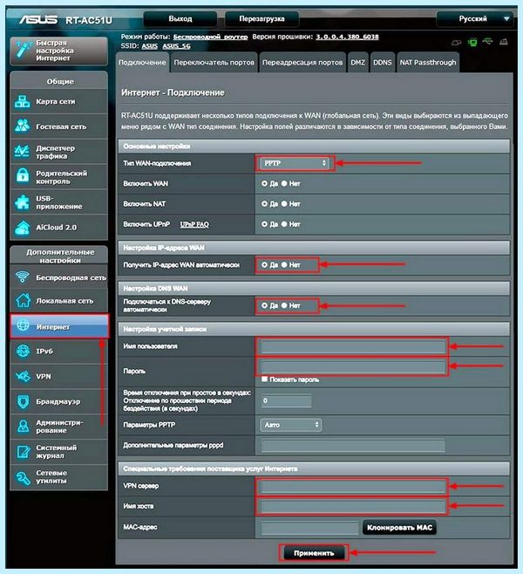
Task: Open the Администрирование user icon
Action: coord(23,426)
